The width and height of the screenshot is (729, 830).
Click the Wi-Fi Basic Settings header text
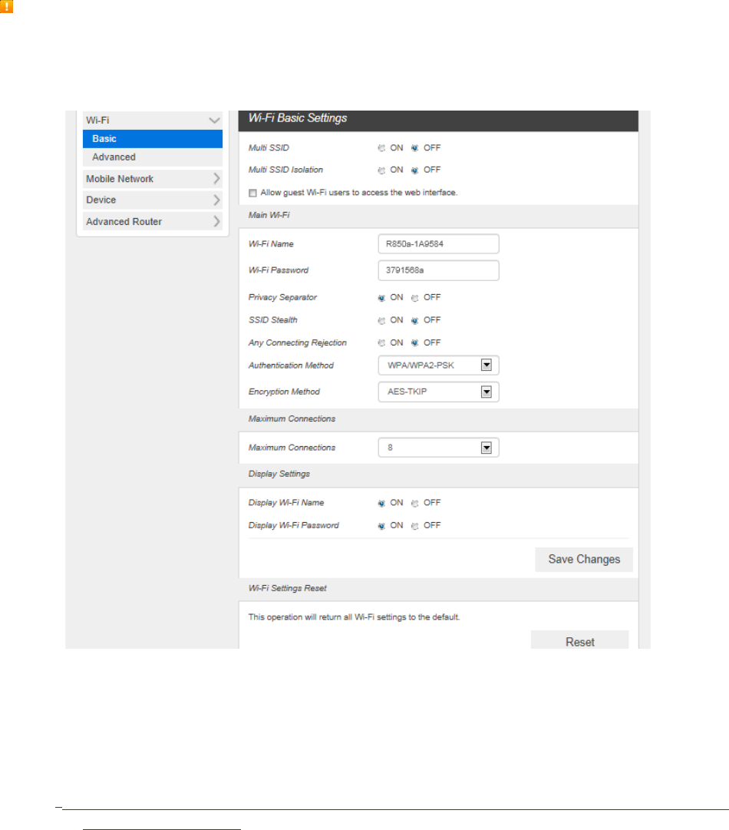(x=298, y=118)
